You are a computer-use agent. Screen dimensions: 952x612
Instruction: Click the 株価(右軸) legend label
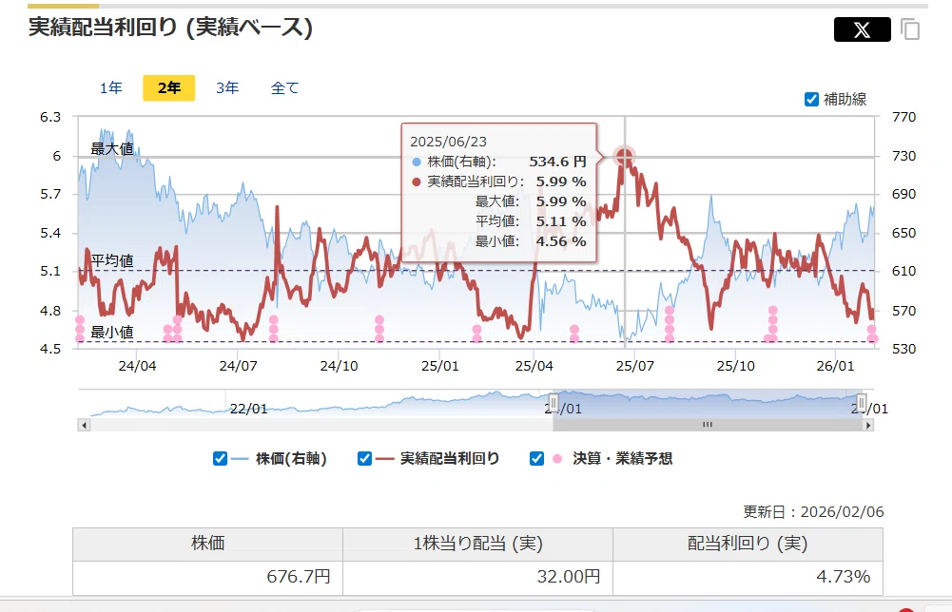291,459
